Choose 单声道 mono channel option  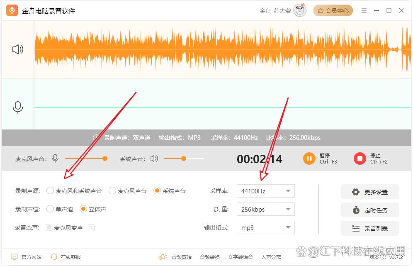pyautogui.click(x=50, y=209)
